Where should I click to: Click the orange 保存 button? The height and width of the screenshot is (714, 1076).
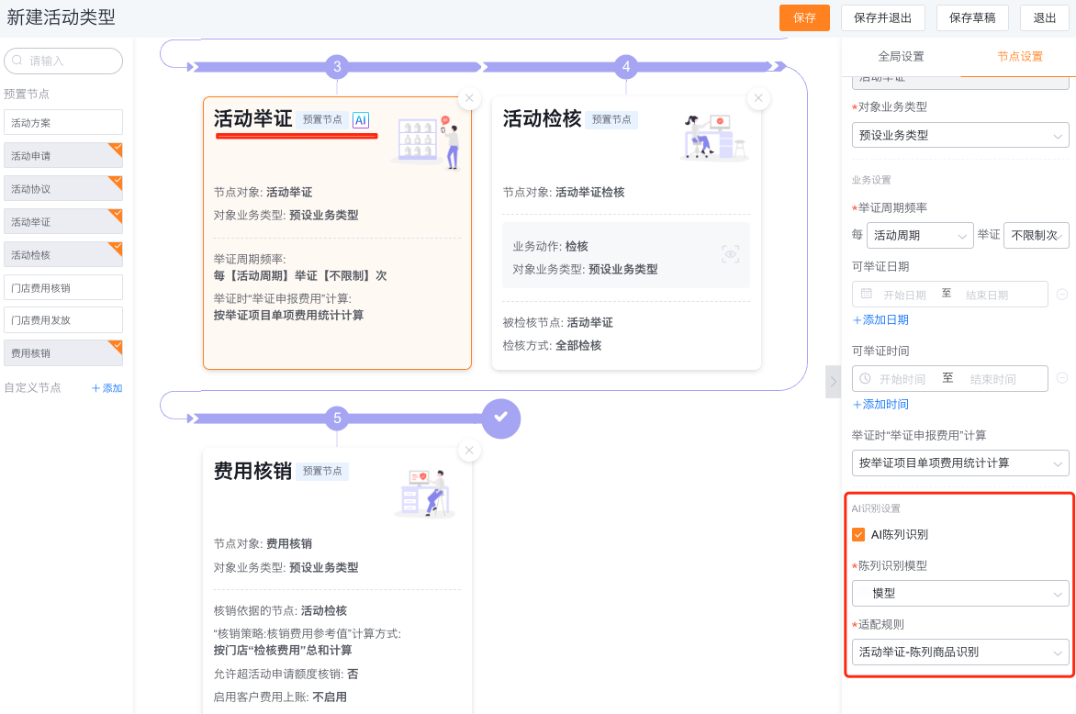804,17
